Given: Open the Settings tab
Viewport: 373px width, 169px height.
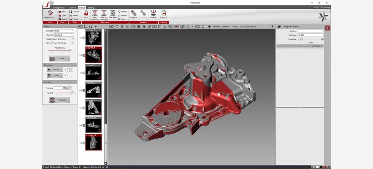Looking at the screenshot, I should pyautogui.click(x=91, y=7).
